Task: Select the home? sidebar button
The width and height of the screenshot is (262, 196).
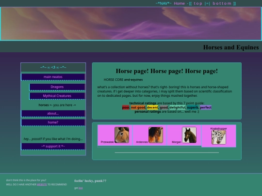Action: tap(53, 122)
